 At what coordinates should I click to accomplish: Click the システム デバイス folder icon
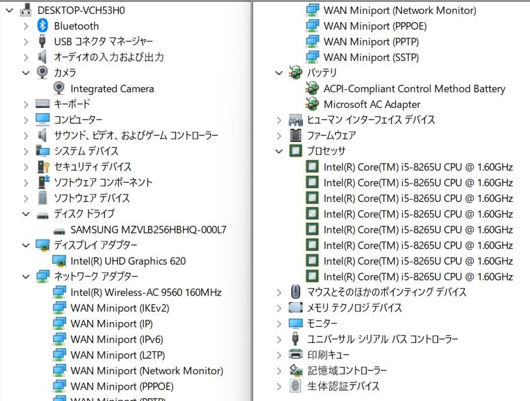(42, 151)
